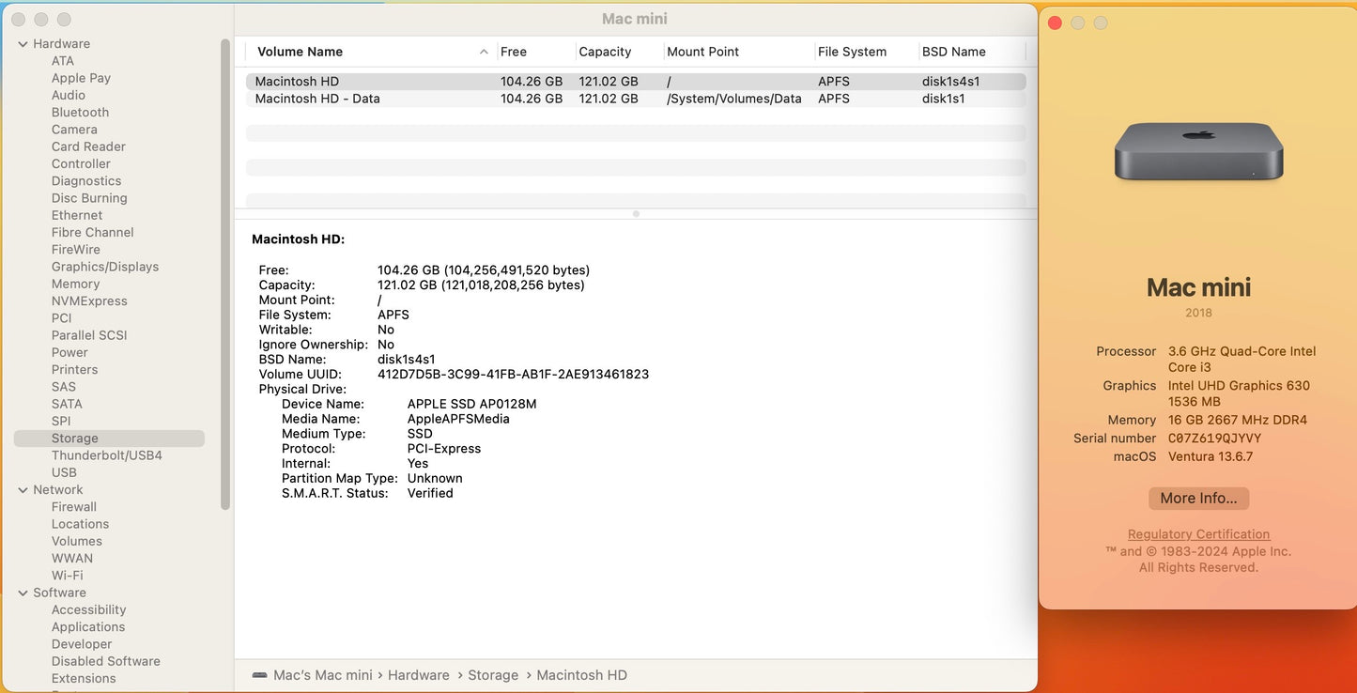Open the Regulatory Certification link
Image resolution: width=1357 pixels, height=693 pixels.
[1198, 534]
